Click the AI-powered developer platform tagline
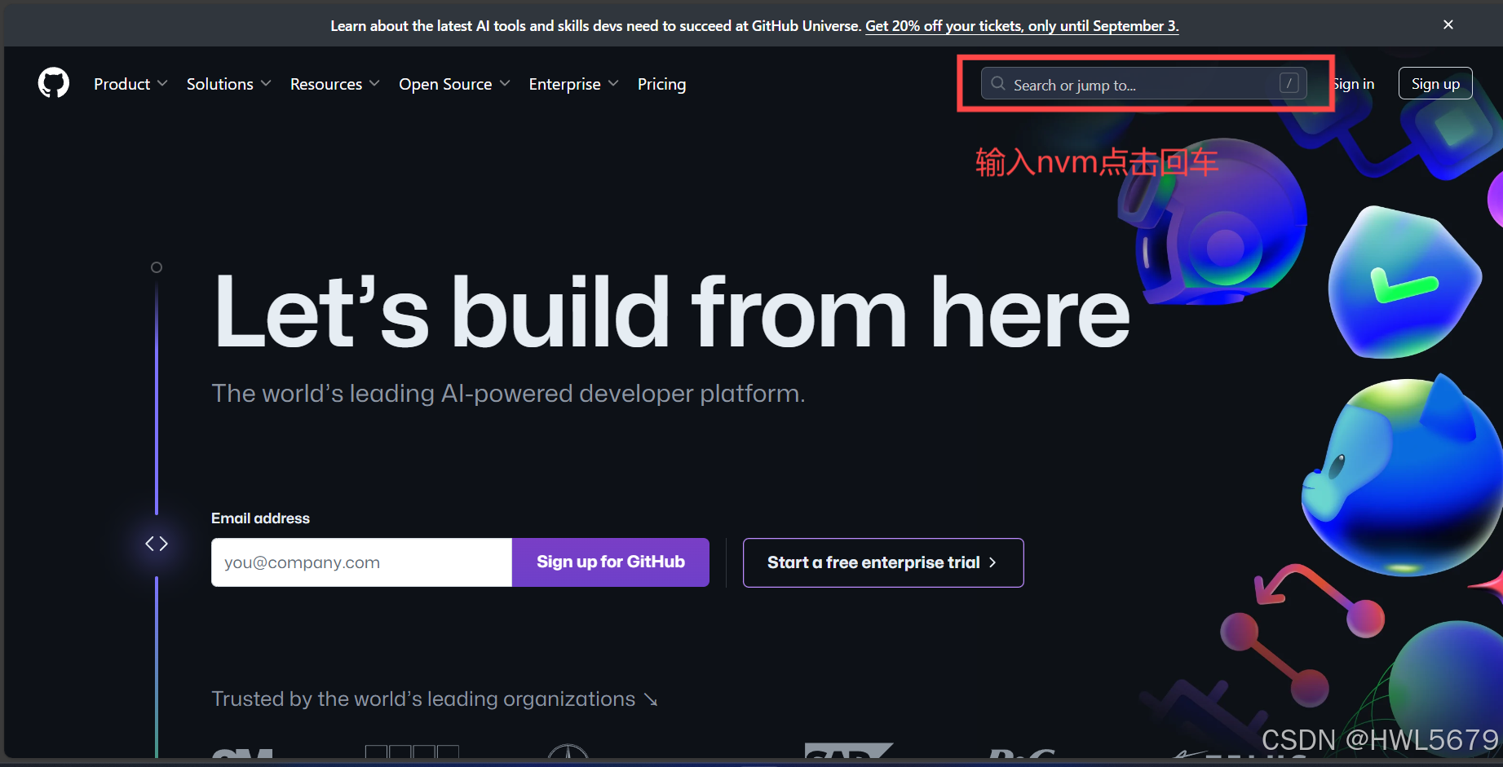Screen dimensions: 1503x767 pos(508,394)
